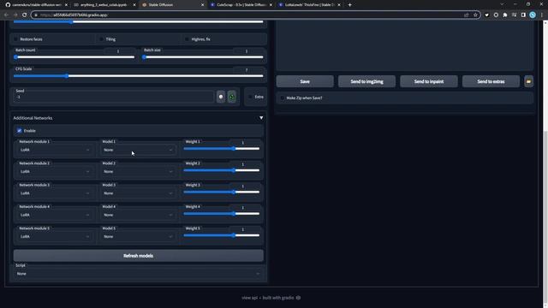This screenshot has width=548, height=308.
Task: Click Send to img2img button
Action: coord(366,81)
